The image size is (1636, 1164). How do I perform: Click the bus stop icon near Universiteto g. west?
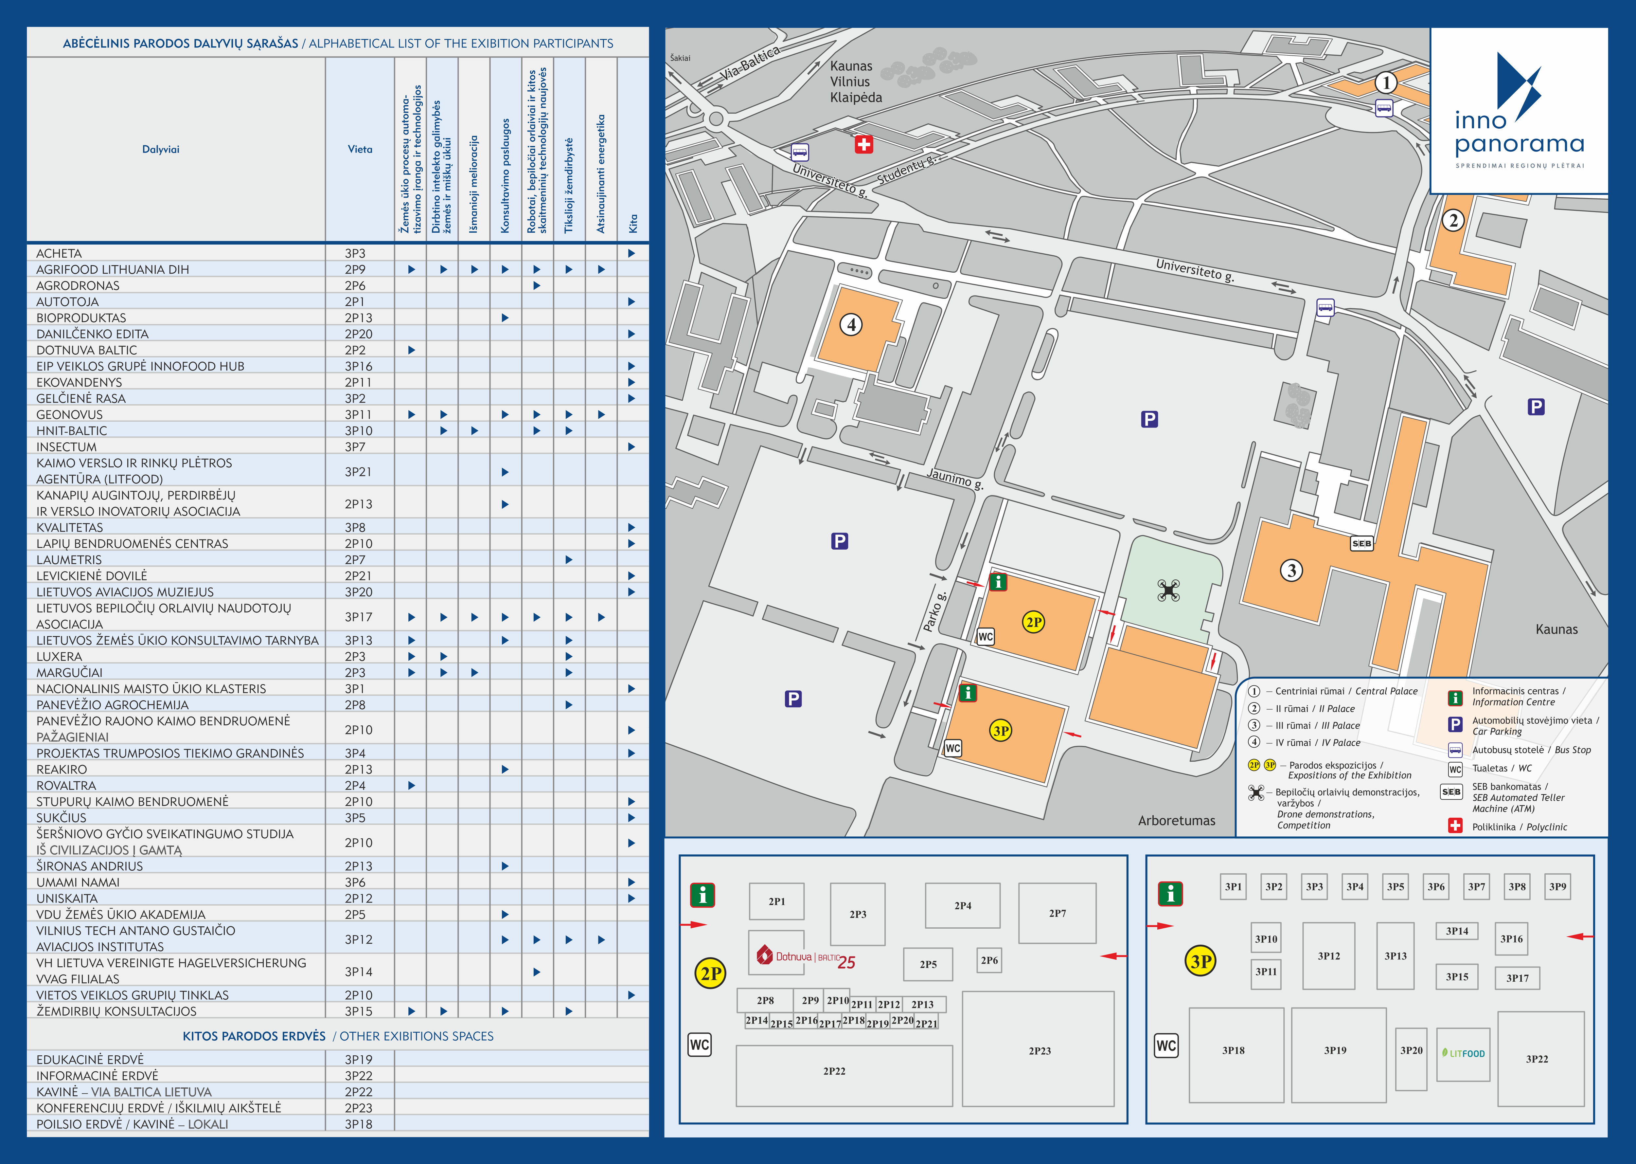pos(799,153)
